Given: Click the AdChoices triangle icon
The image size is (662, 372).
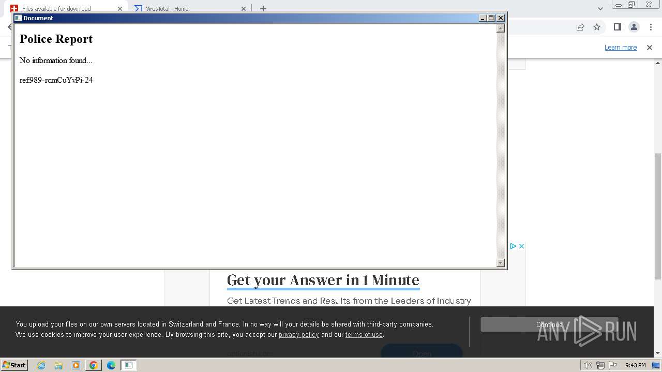Looking at the screenshot, I should [x=513, y=246].
